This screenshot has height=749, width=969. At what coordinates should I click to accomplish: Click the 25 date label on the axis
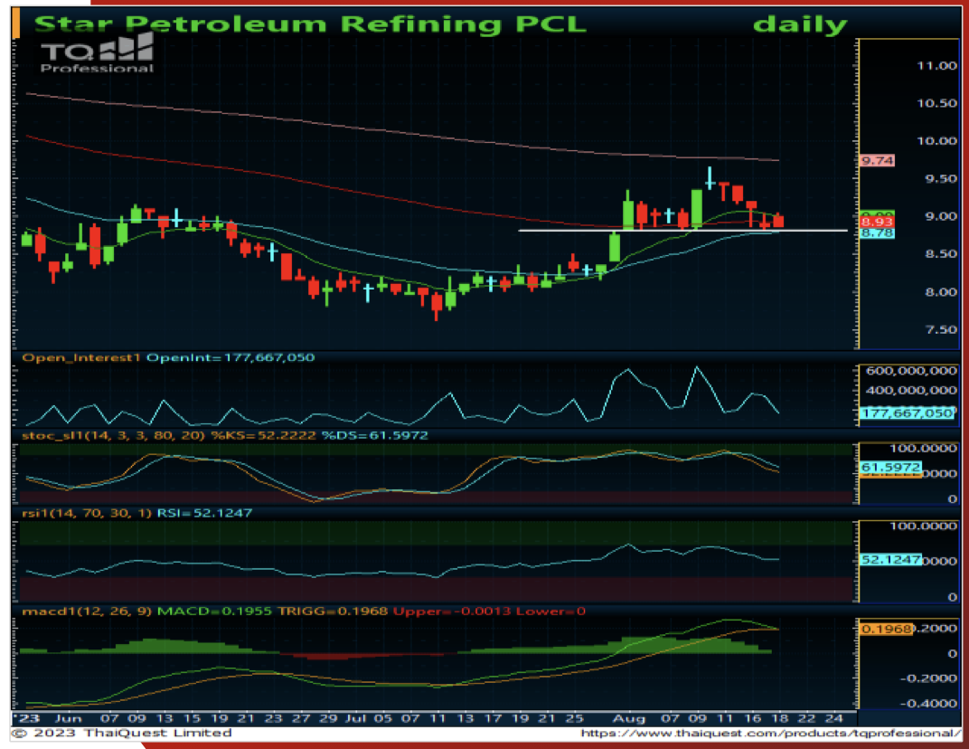pyautogui.click(x=575, y=718)
